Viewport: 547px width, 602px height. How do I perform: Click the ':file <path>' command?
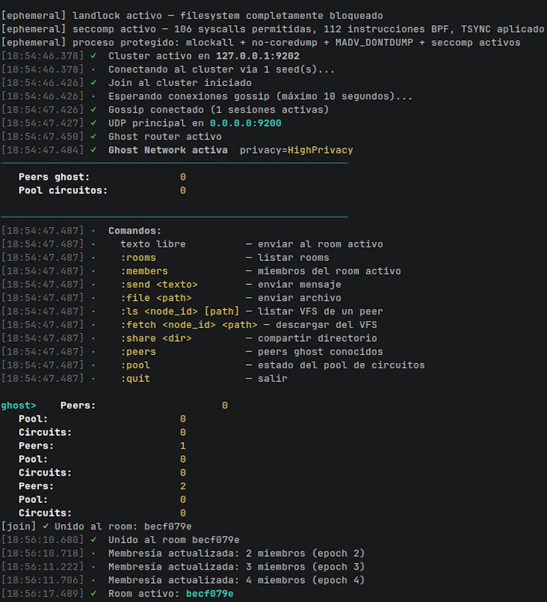(x=156, y=298)
